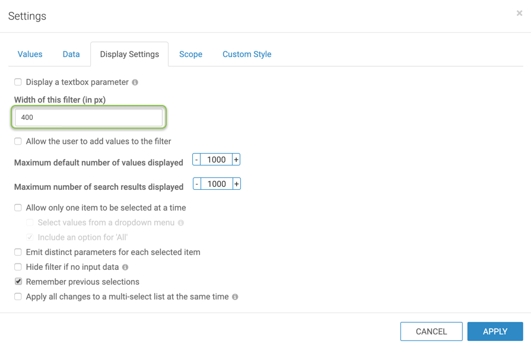Click info icon beside textbox parameter option

coord(135,82)
